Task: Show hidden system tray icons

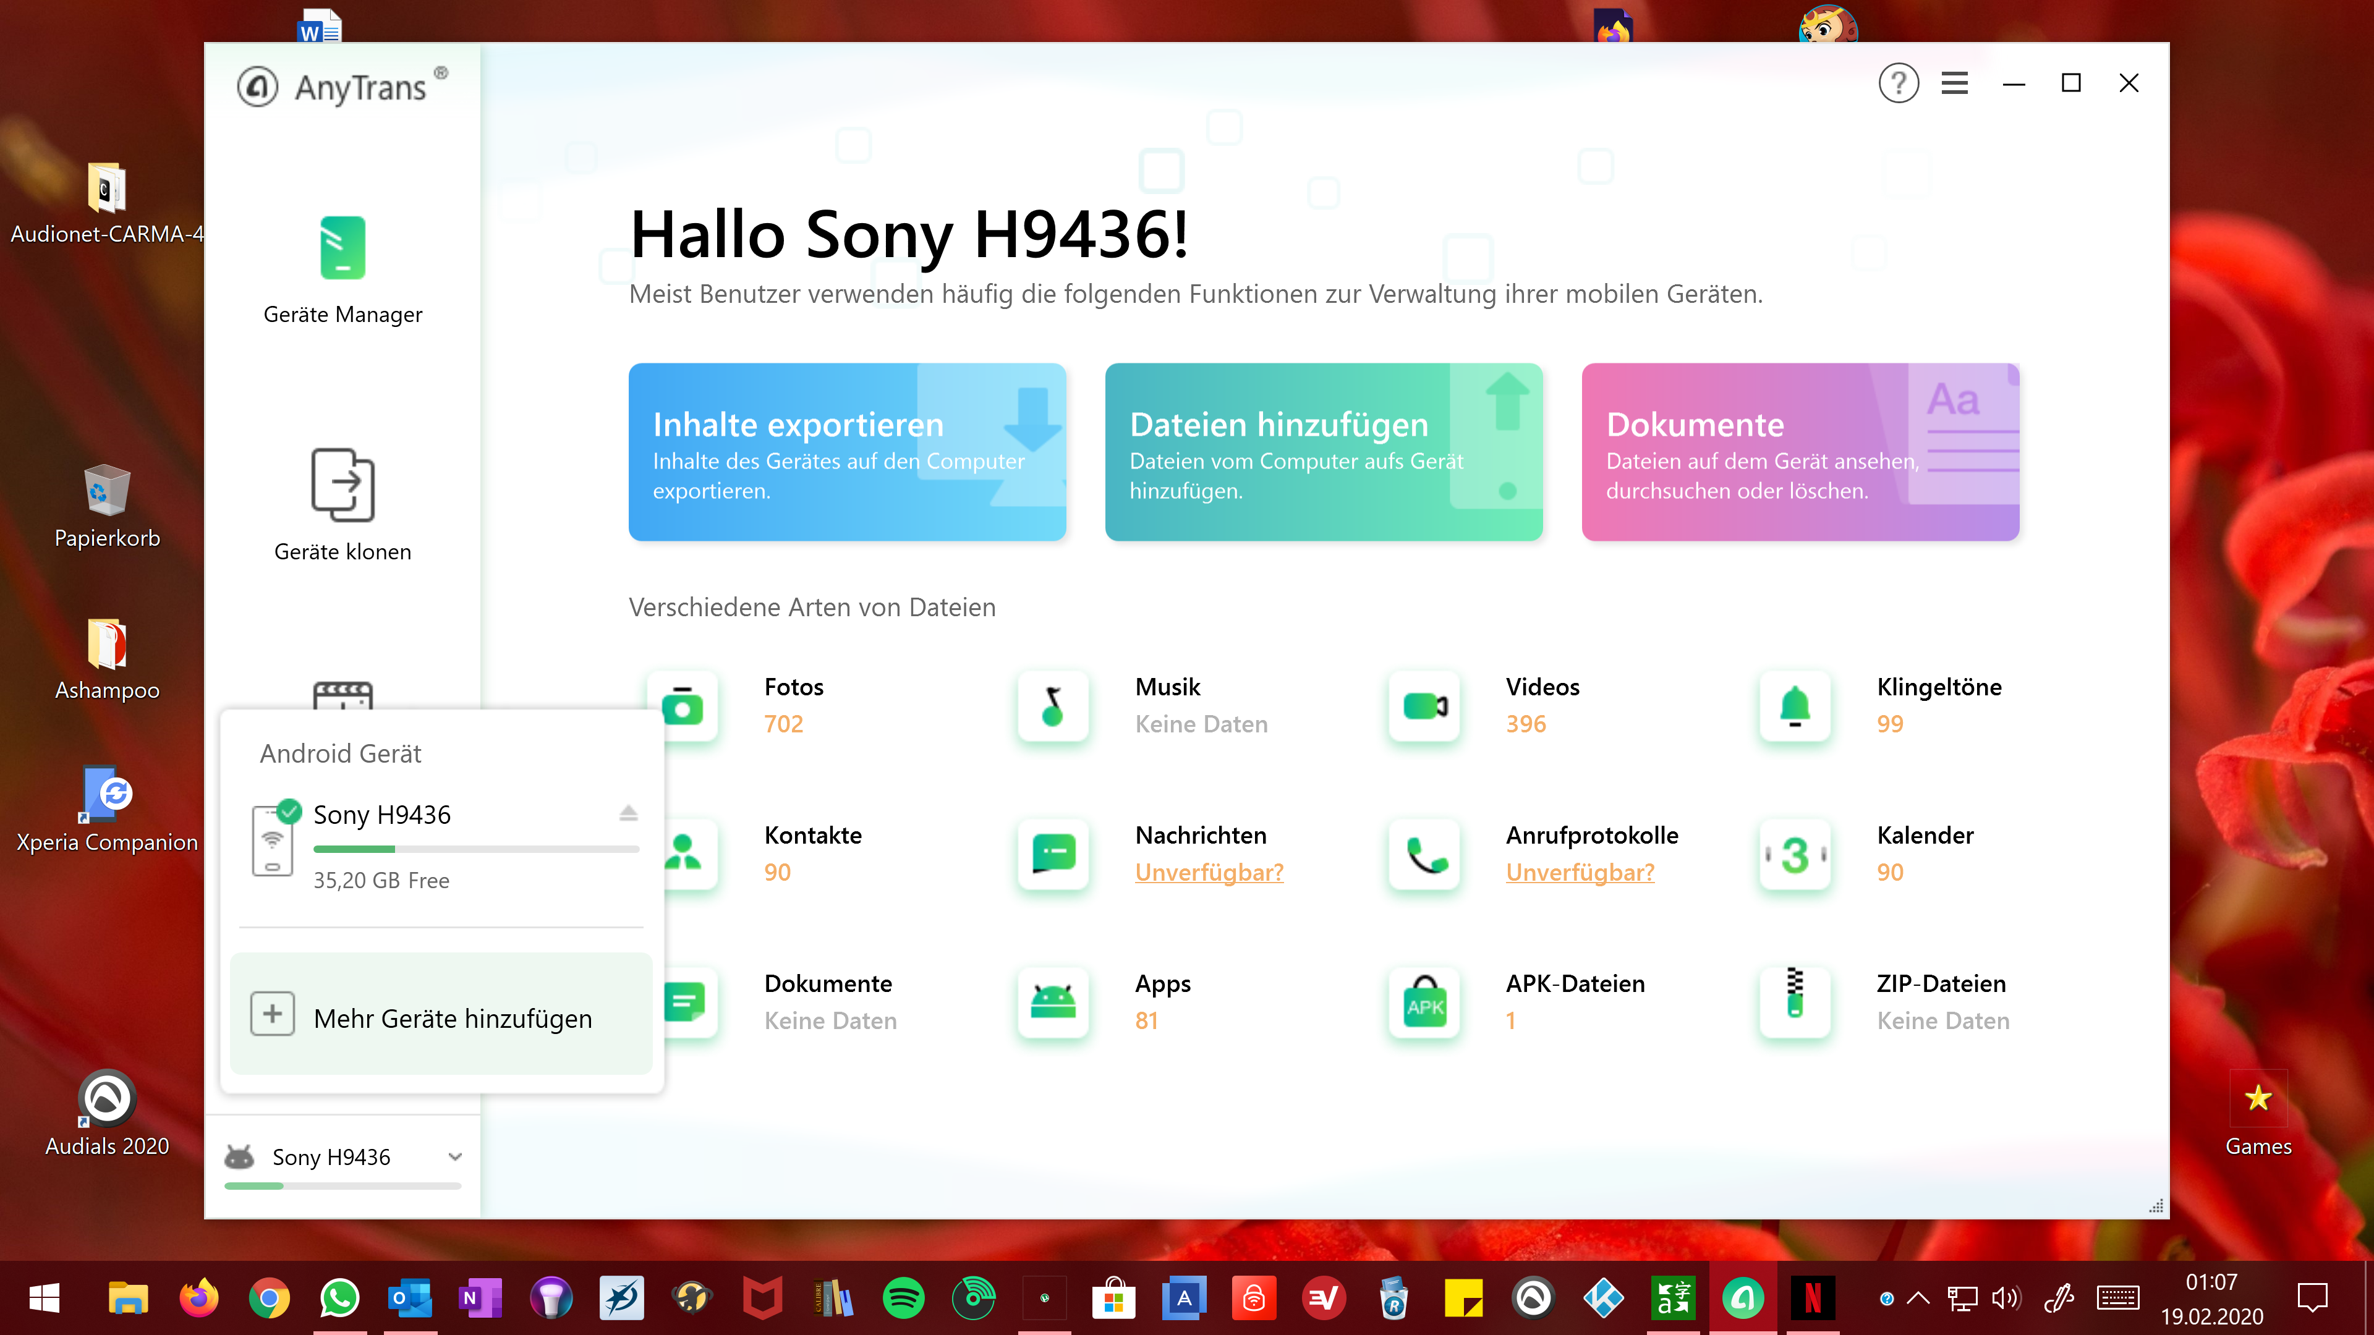Action: coord(1918,1299)
